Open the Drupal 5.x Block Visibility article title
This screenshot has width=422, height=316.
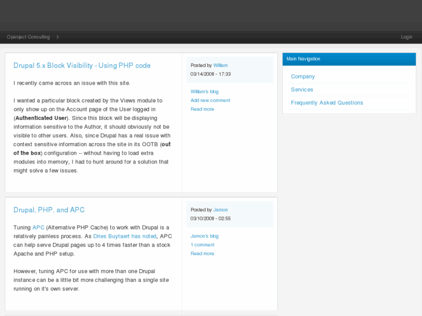click(x=82, y=66)
